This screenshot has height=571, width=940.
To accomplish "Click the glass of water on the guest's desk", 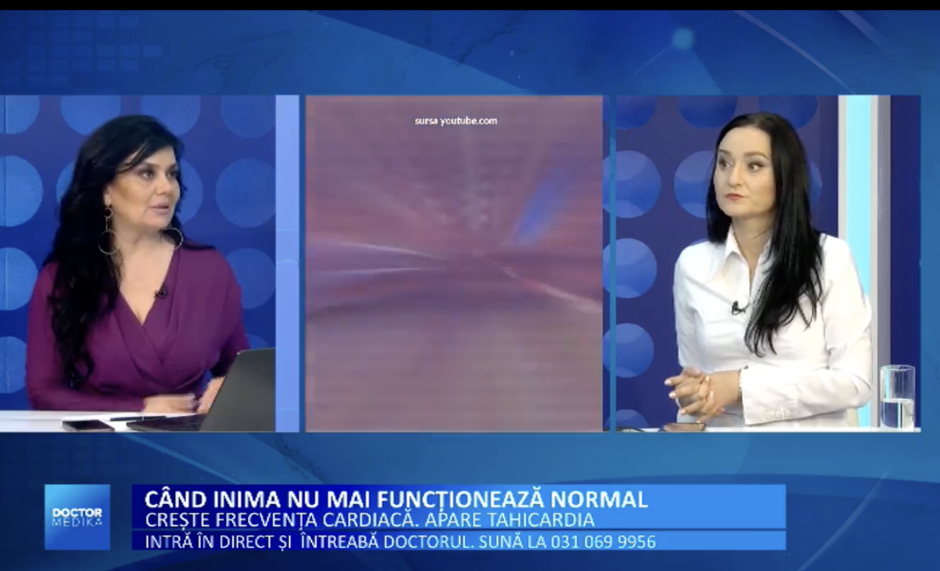I will (897, 396).
